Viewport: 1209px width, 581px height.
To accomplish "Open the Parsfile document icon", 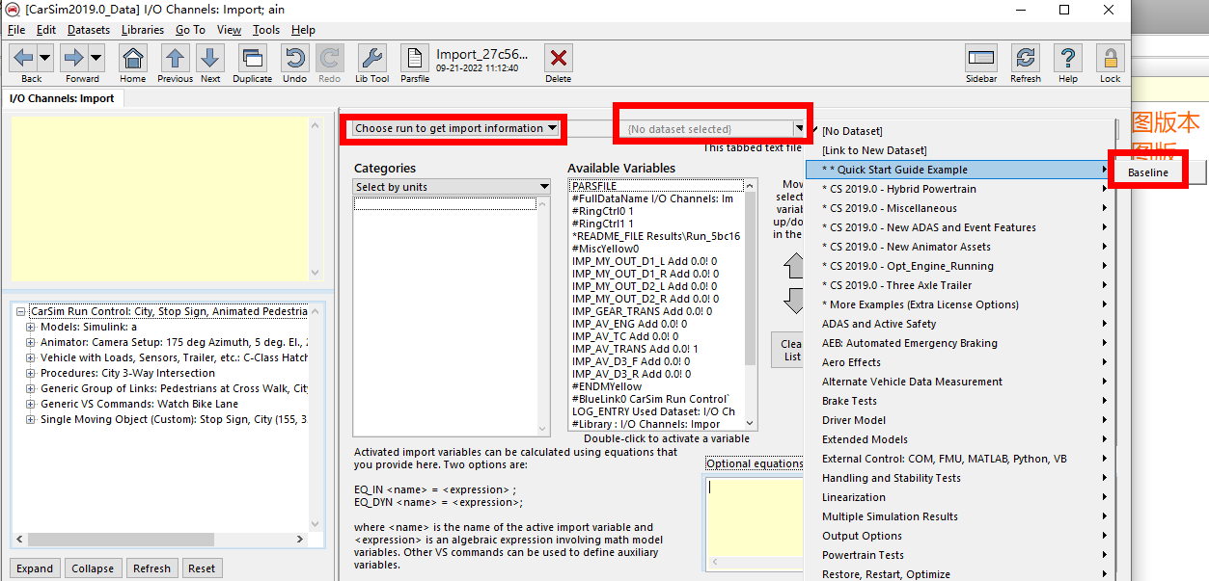I will (415, 58).
